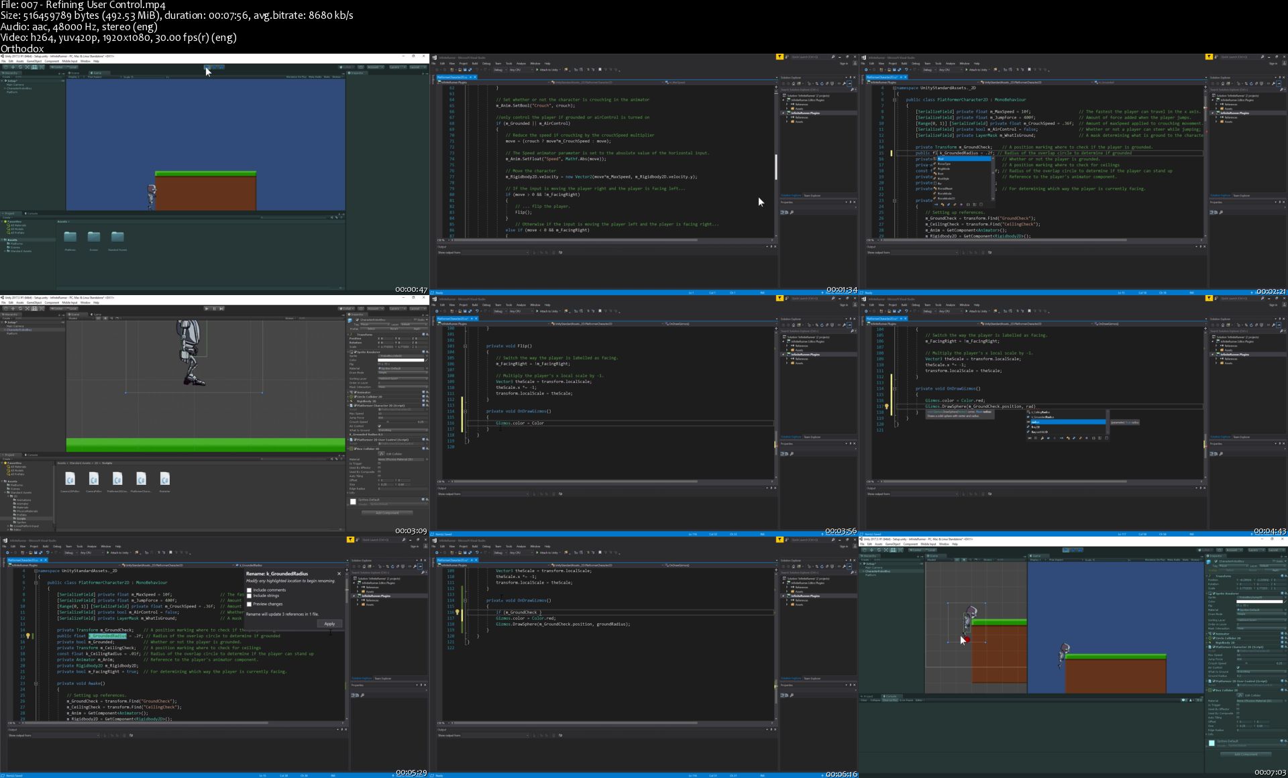Tick the Preview changes checkbox
The image size is (1288, 778).
click(x=250, y=604)
